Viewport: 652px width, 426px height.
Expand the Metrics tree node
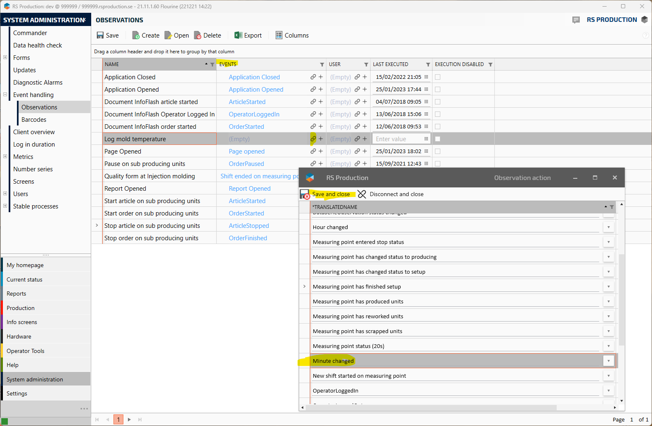(x=5, y=156)
